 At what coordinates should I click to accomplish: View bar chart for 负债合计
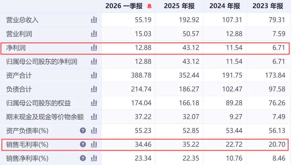[x=94, y=89]
